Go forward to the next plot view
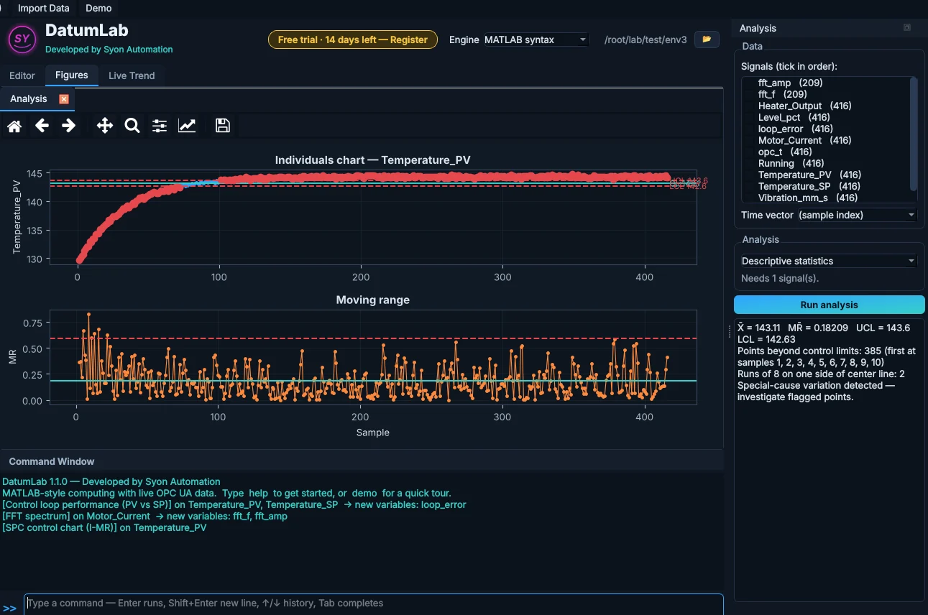 point(68,126)
